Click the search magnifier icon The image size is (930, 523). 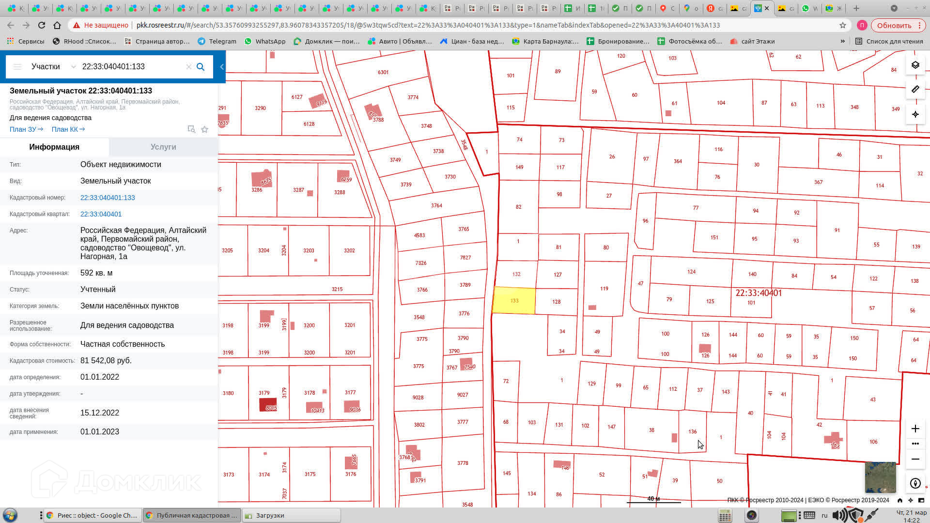tap(201, 67)
